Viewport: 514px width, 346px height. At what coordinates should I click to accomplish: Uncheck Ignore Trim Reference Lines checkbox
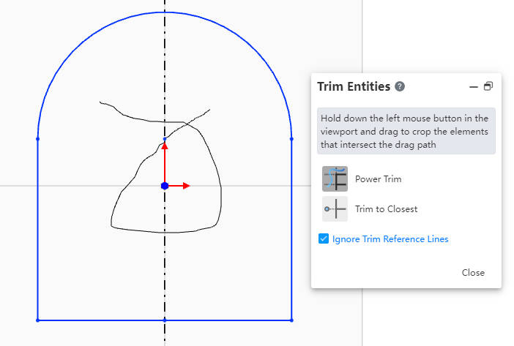pyautogui.click(x=323, y=238)
